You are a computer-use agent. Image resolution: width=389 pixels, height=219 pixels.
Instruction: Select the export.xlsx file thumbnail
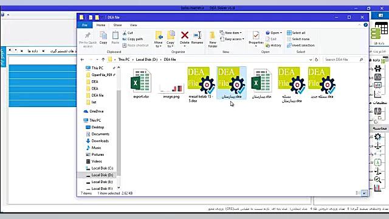141,84
